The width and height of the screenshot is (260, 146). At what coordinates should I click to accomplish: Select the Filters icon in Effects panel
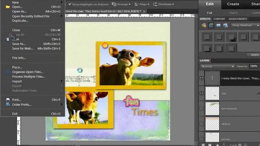tap(204, 25)
